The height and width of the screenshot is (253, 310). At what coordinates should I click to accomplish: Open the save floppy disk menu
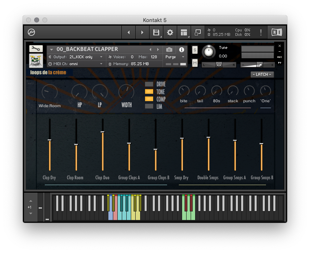(x=156, y=32)
